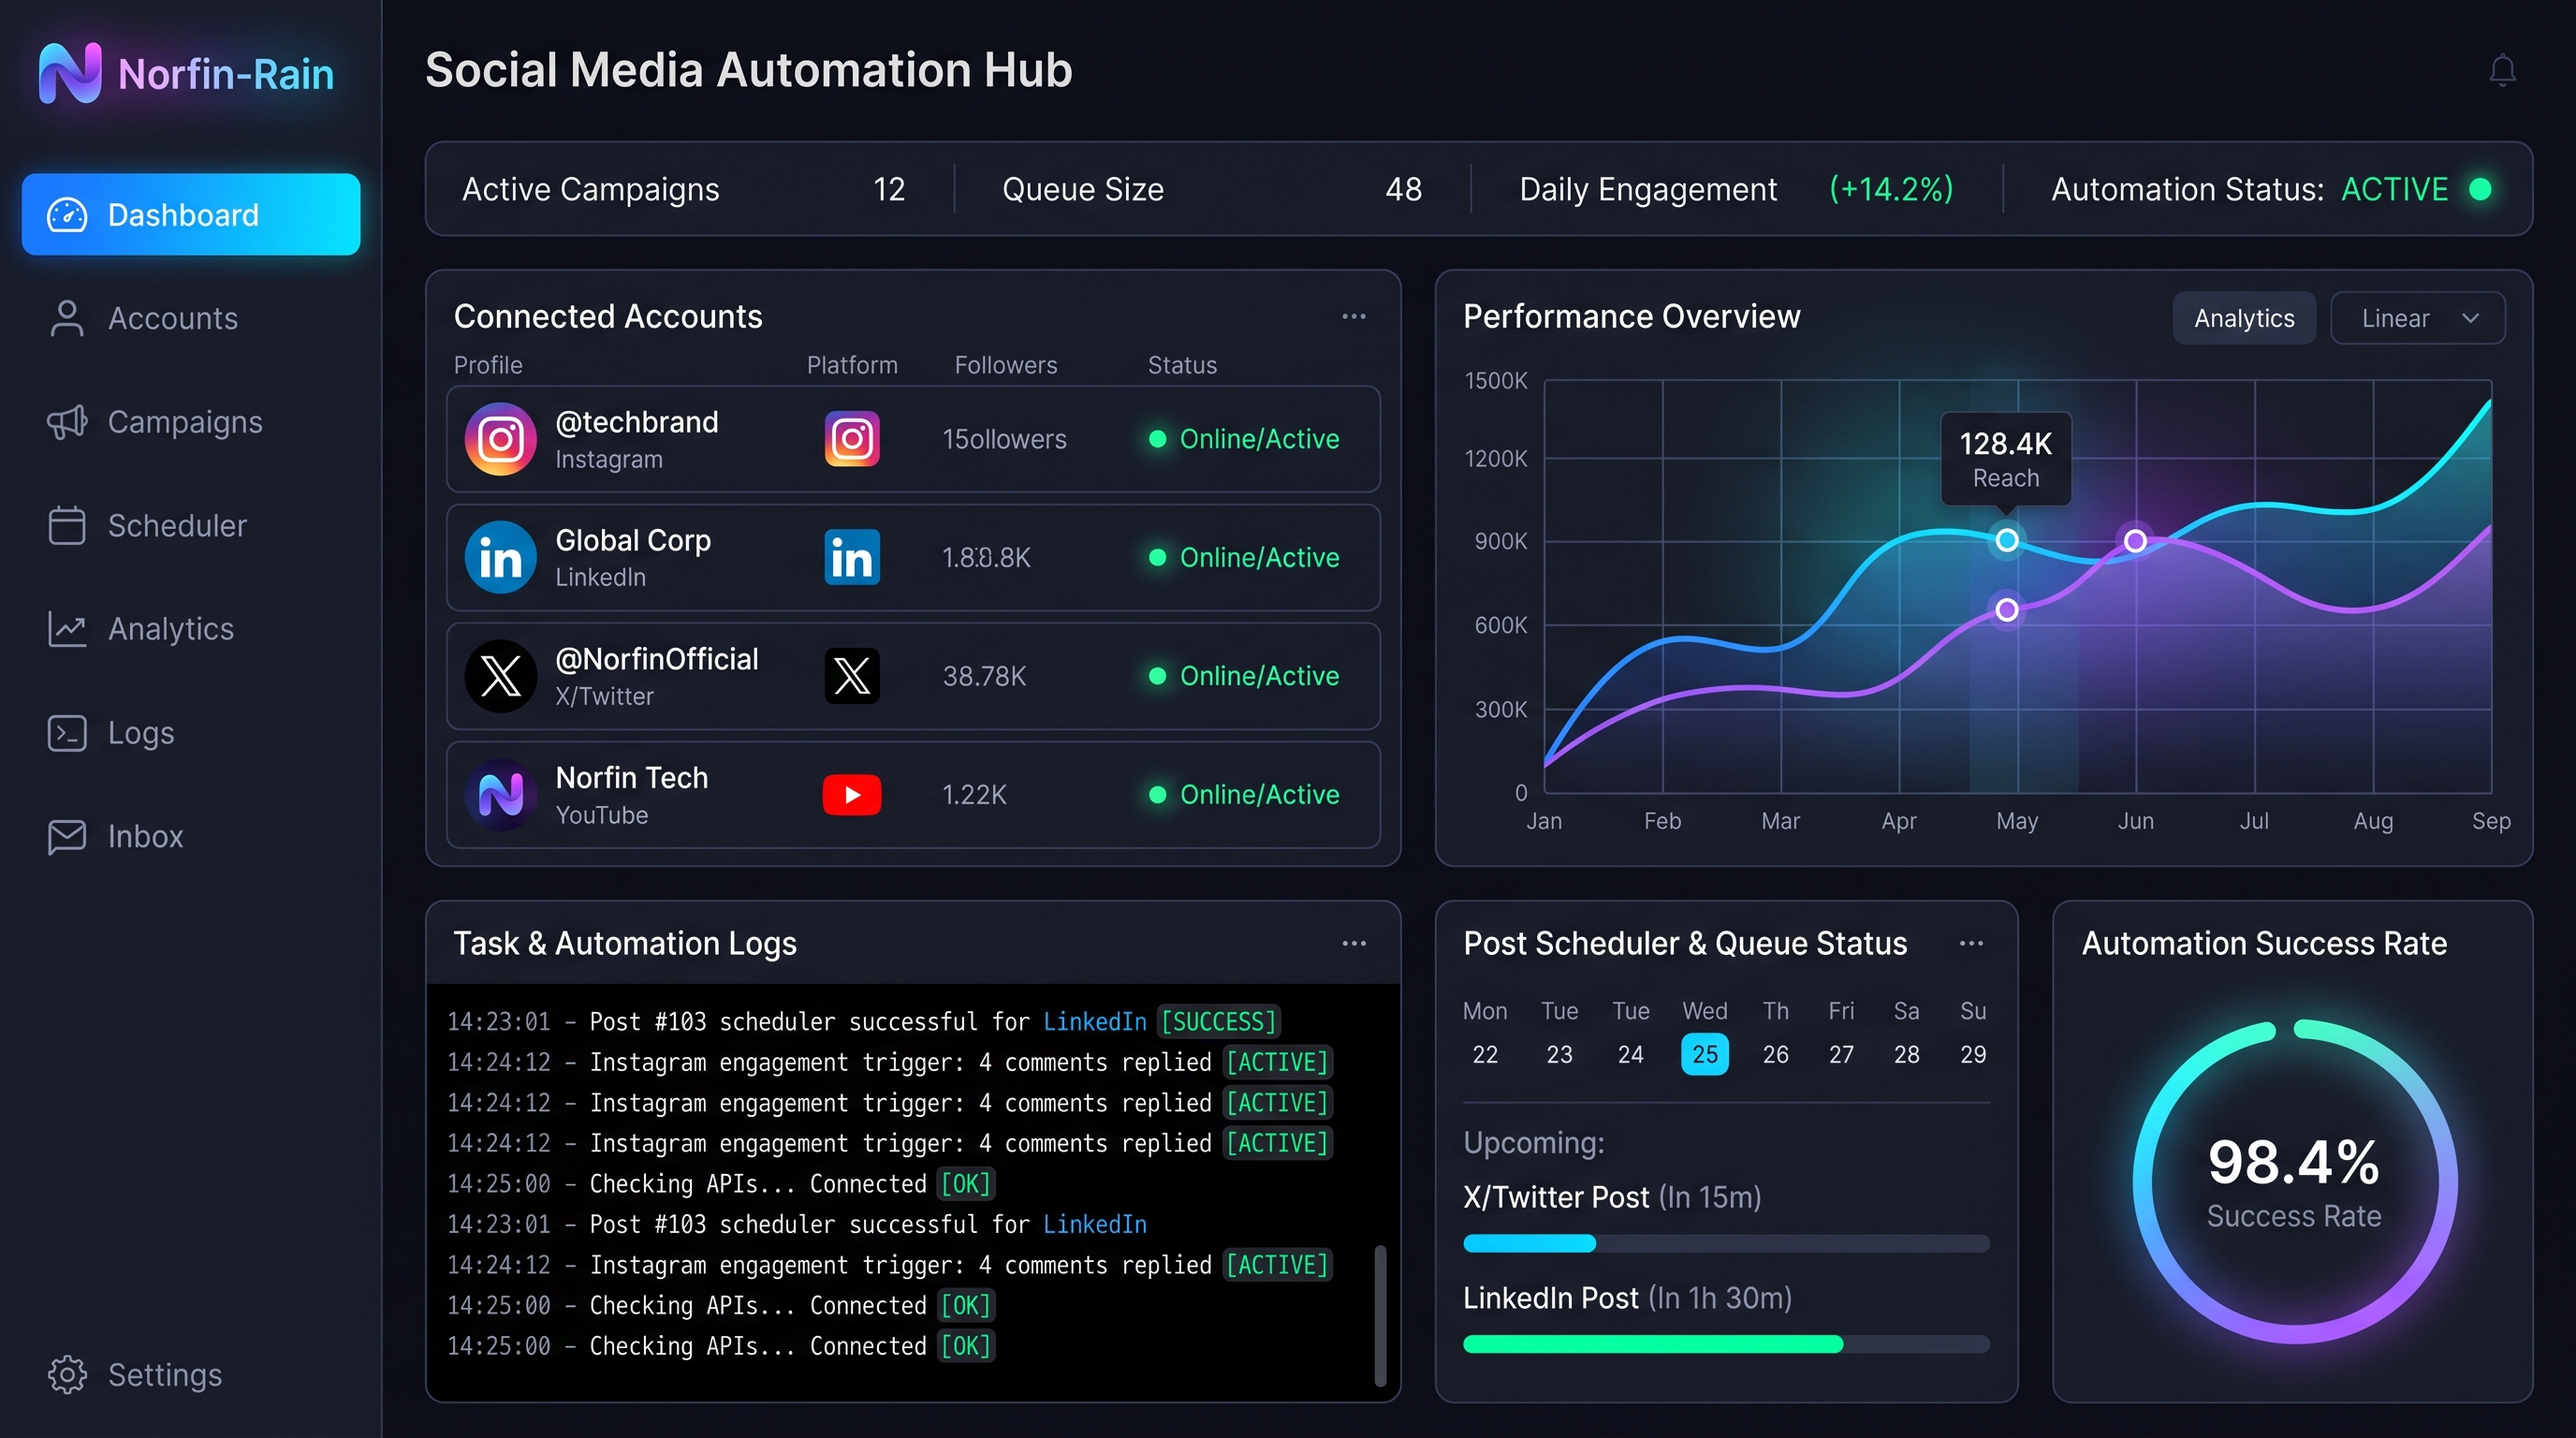
Task: Open the Dashboard page
Action: pos(191,214)
